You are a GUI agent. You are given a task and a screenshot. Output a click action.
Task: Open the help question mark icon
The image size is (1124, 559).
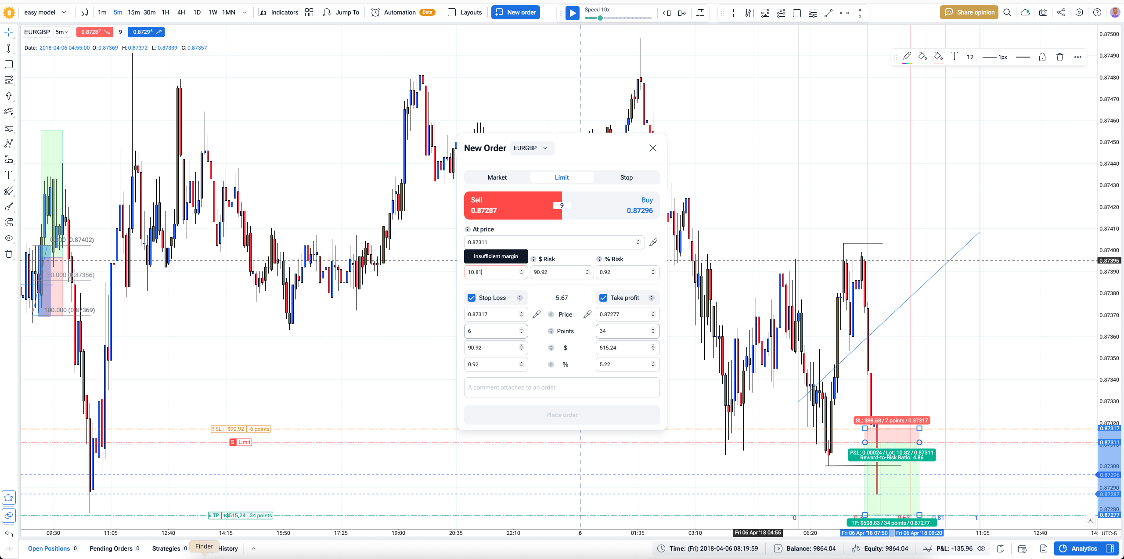pos(1097,12)
